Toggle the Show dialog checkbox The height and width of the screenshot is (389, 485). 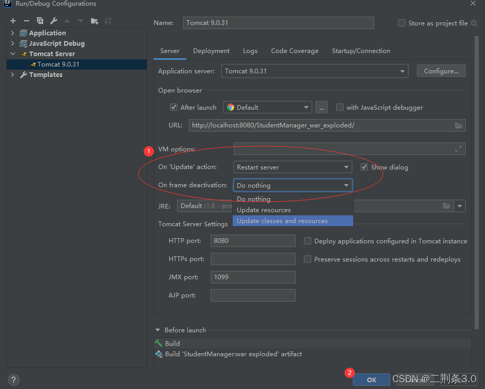[x=364, y=167]
